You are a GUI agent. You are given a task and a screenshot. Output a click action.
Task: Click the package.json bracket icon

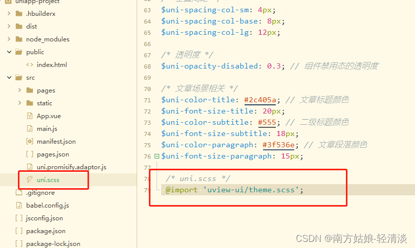[19, 231]
